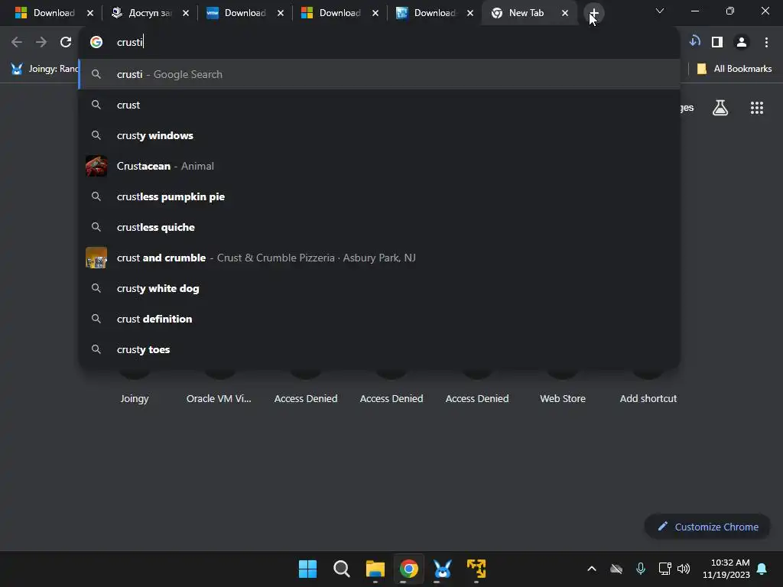Click the Customize Chrome button
The image size is (783, 587).
pos(707,527)
